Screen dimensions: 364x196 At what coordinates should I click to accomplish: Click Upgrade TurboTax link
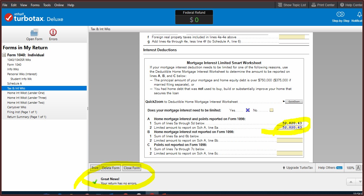pyautogui.click(x=297, y=168)
